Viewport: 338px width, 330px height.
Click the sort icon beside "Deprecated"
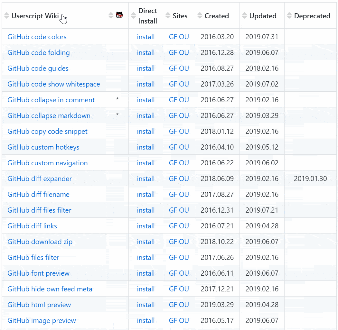click(x=289, y=15)
